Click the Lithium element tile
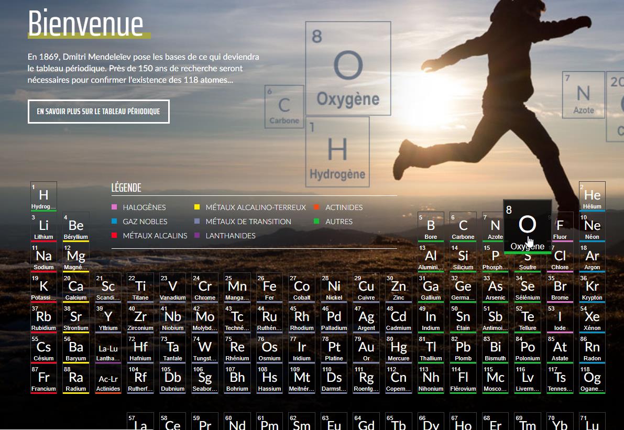This screenshot has height=430, width=624. 43,227
